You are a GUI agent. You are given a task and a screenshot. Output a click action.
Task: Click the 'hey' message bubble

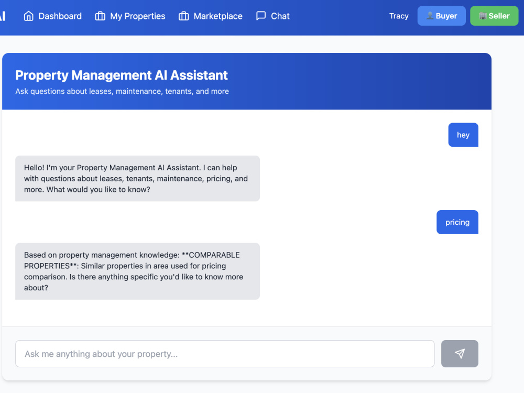pyautogui.click(x=463, y=135)
